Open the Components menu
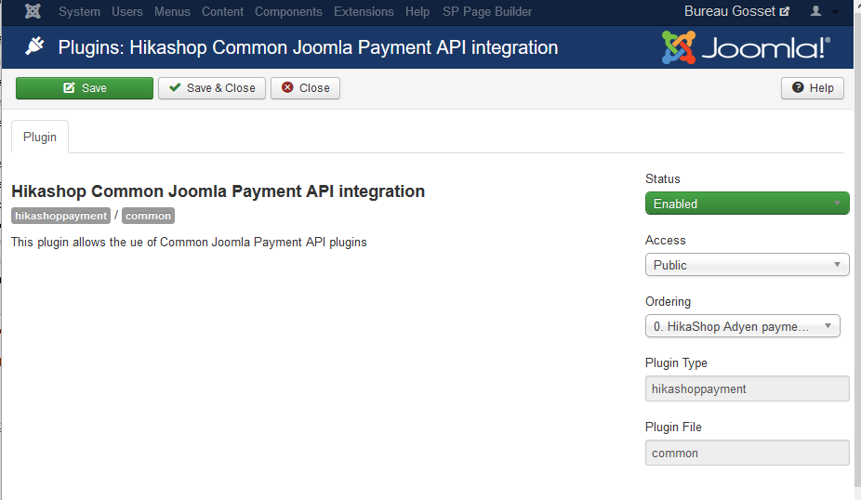The image size is (861, 500). click(x=288, y=11)
